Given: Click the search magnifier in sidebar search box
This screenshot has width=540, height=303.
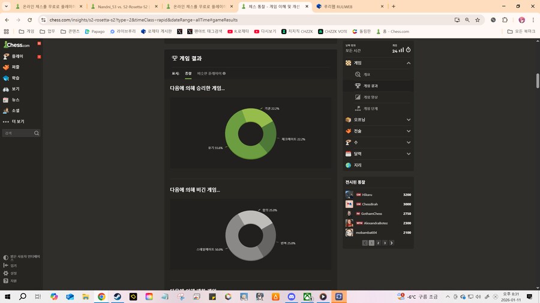Looking at the screenshot, I should point(37,134).
